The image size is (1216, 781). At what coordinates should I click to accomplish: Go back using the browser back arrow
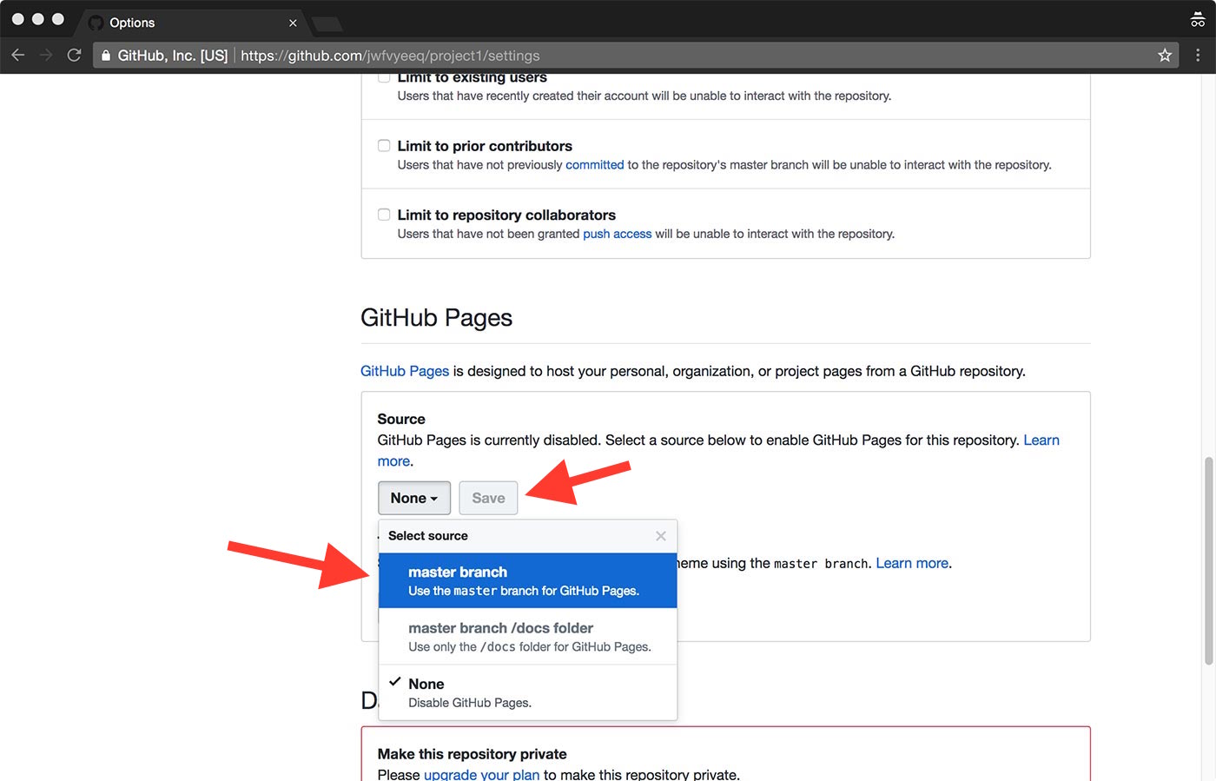(x=18, y=56)
